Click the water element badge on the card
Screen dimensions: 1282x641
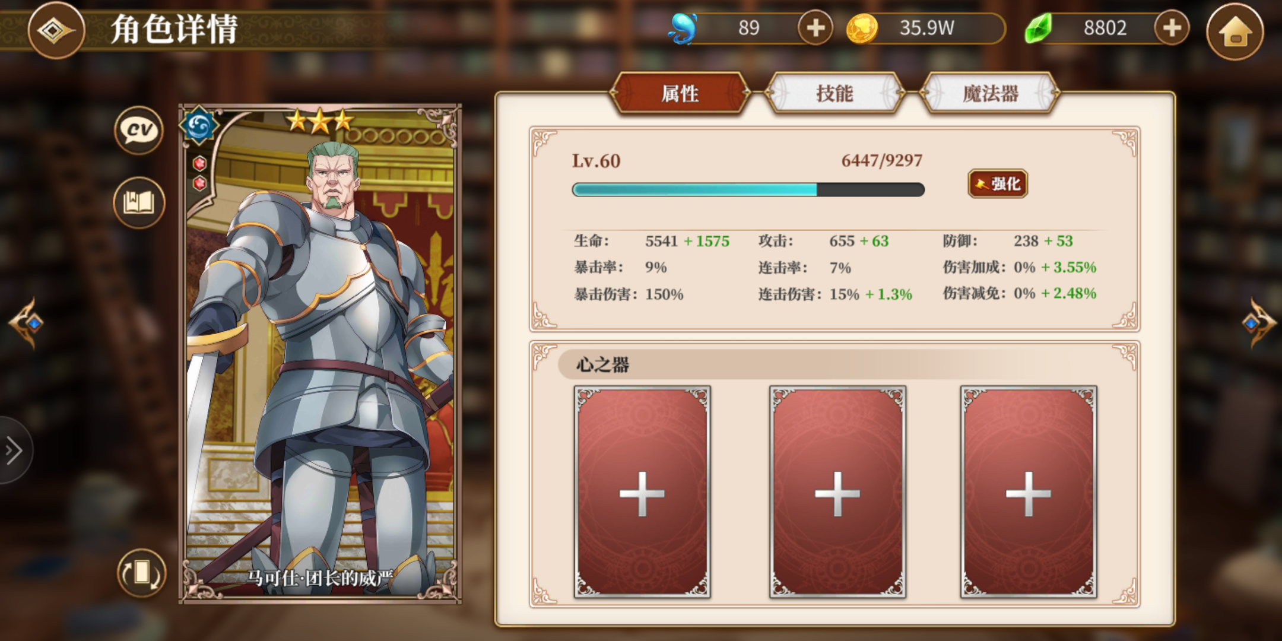coord(199,126)
